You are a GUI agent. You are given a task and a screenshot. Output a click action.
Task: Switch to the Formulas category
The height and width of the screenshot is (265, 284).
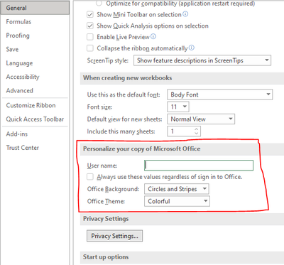click(x=18, y=22)
